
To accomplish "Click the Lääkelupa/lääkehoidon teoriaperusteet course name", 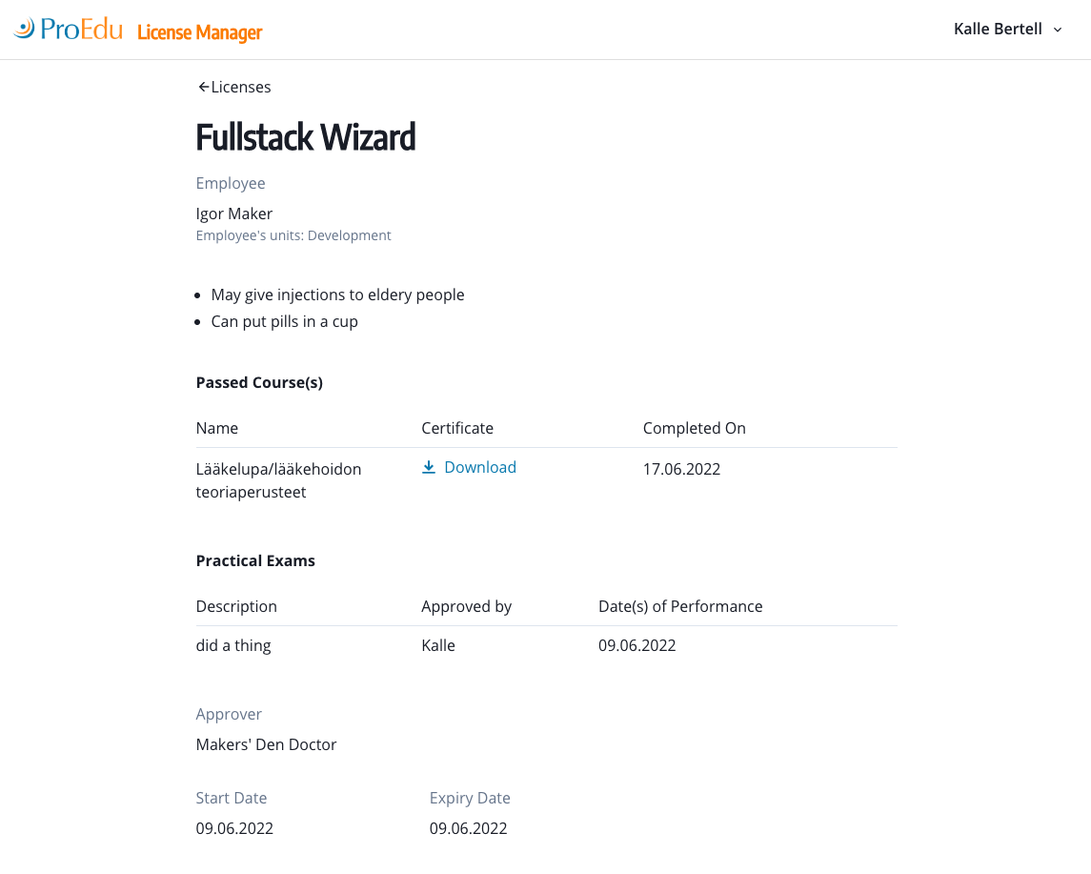I will pyautogui.click(x=278, y=480).
